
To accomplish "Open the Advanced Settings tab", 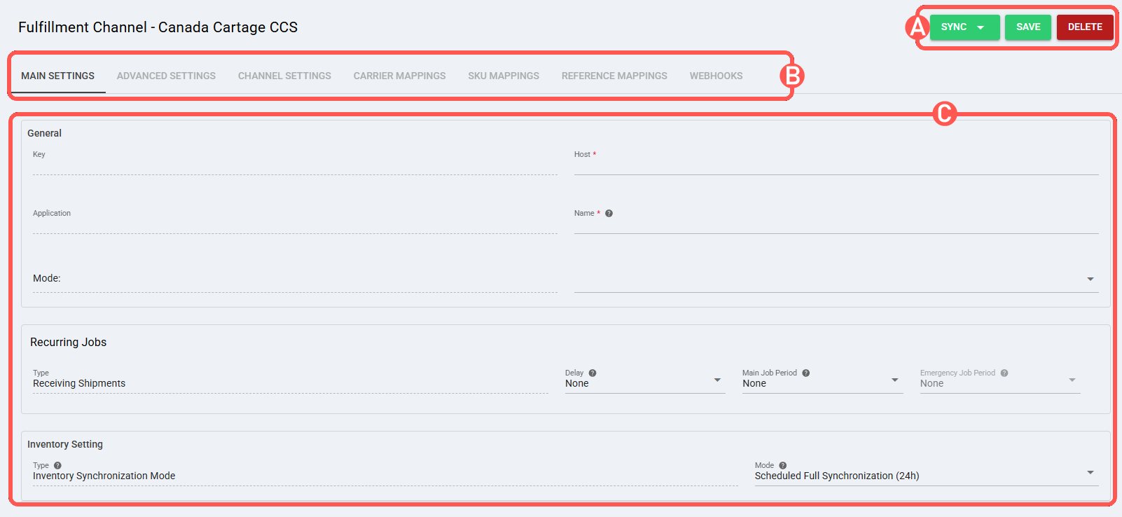I will pyautogui.click(x=166, y=76).
